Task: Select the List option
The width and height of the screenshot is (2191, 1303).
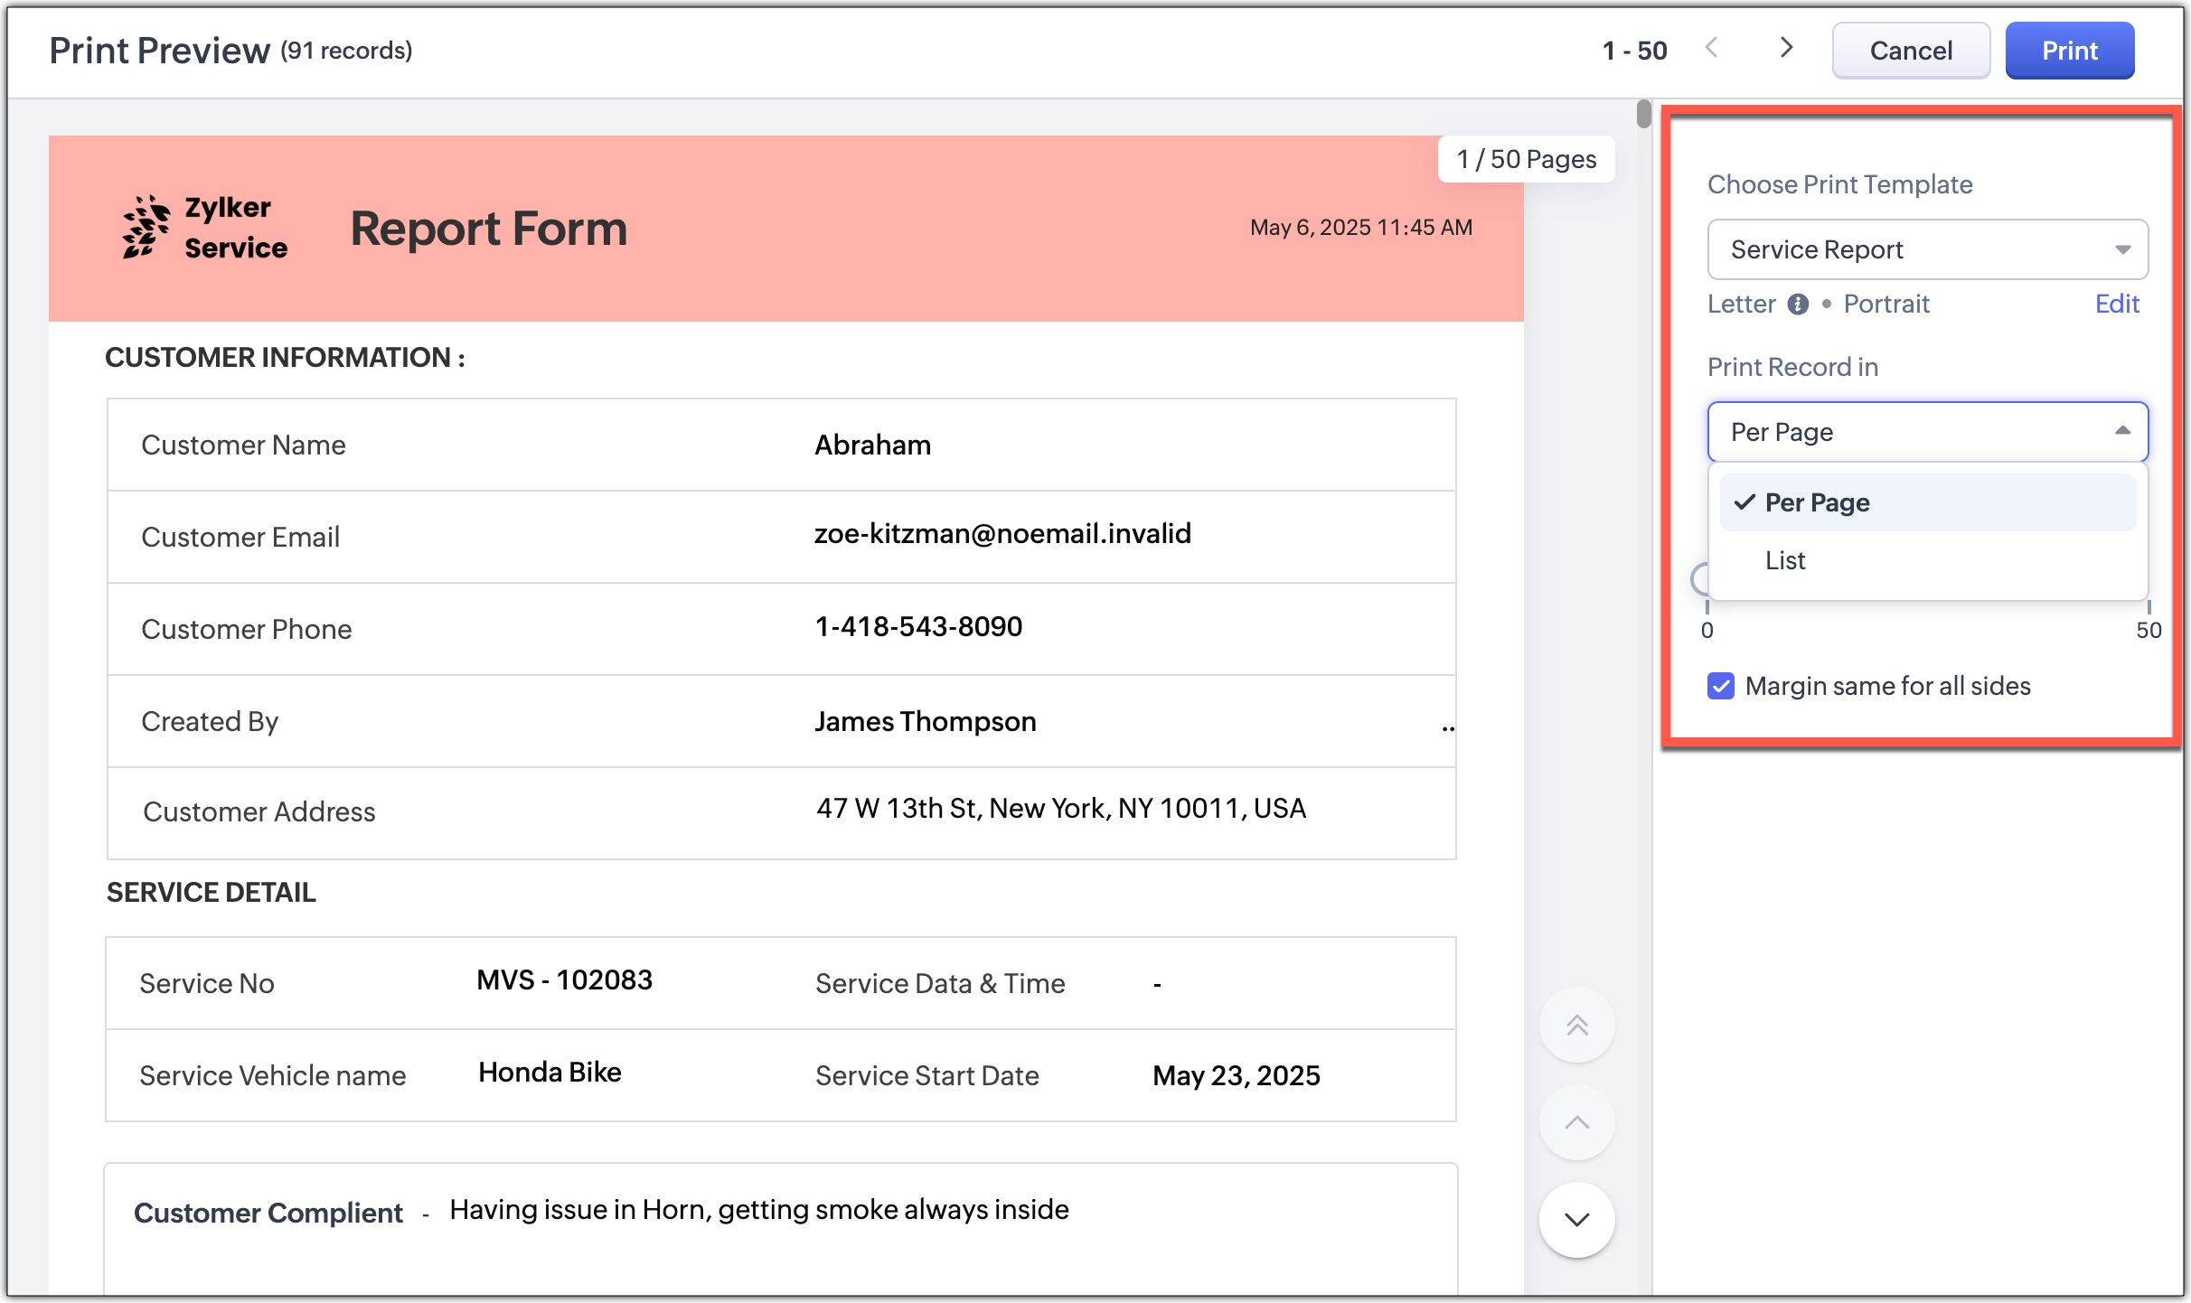Action: (x=1785, y=560)
